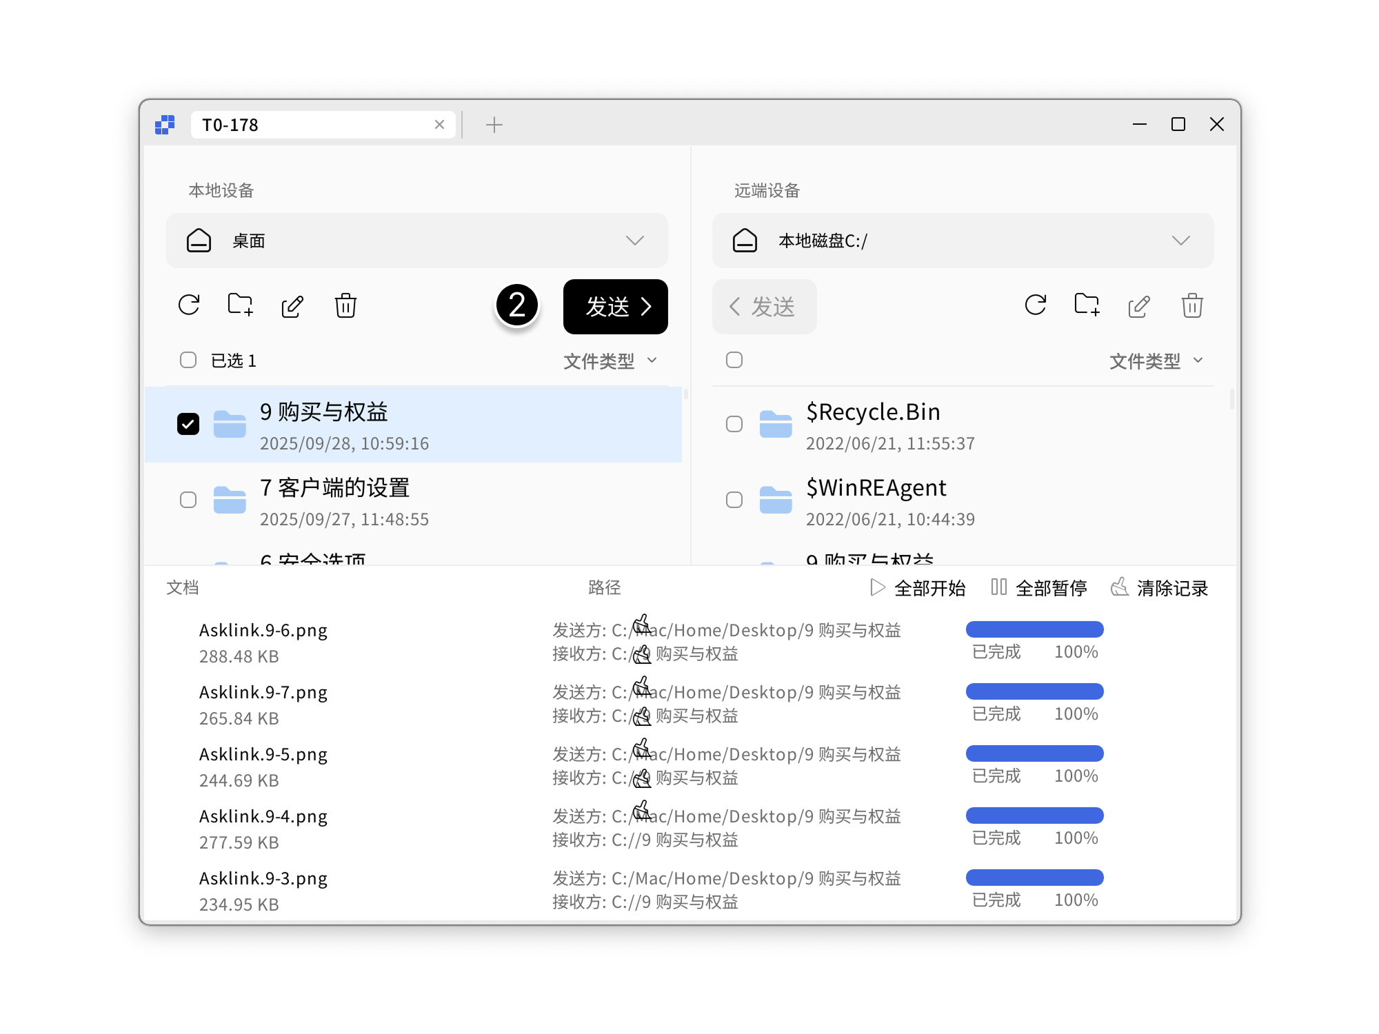Open the rename tool on the remote panel
Viewport: 1379px width, 1034px height.
pos(1139,305)
